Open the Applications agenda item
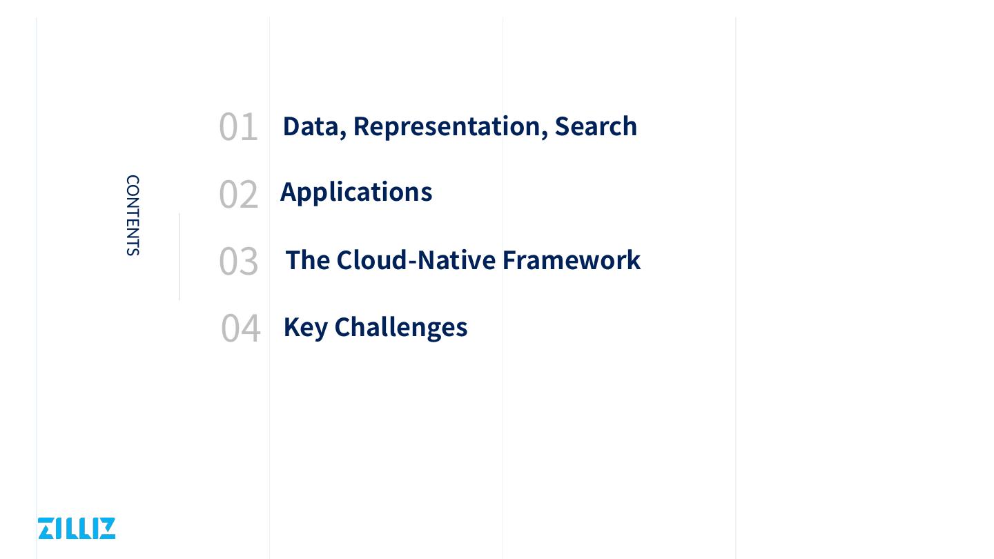Screen dimensions: 994x559 click(x=356, y=192)
